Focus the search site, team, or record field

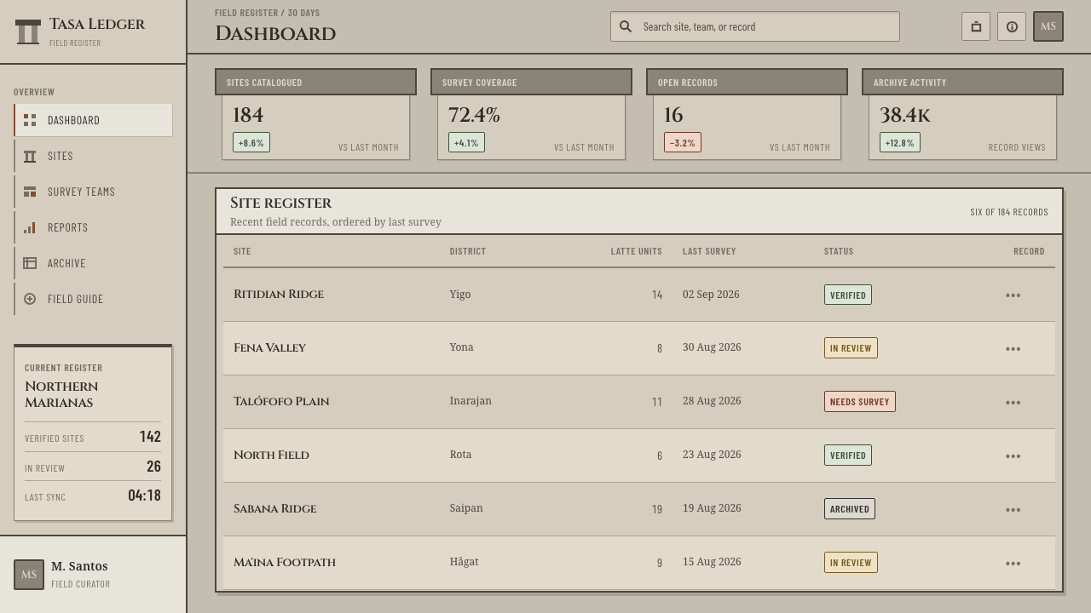(x=755, y=26)
